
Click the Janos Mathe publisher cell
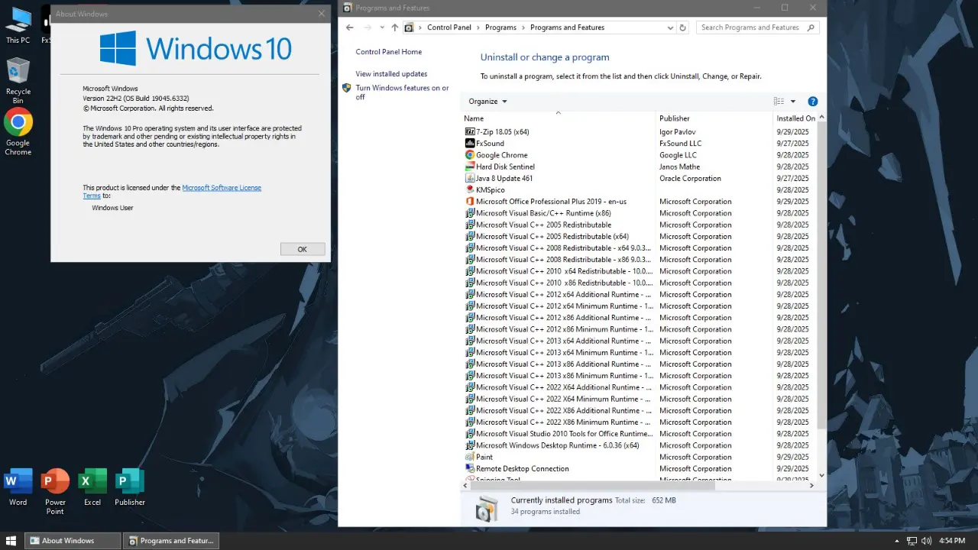click(680, 167)
